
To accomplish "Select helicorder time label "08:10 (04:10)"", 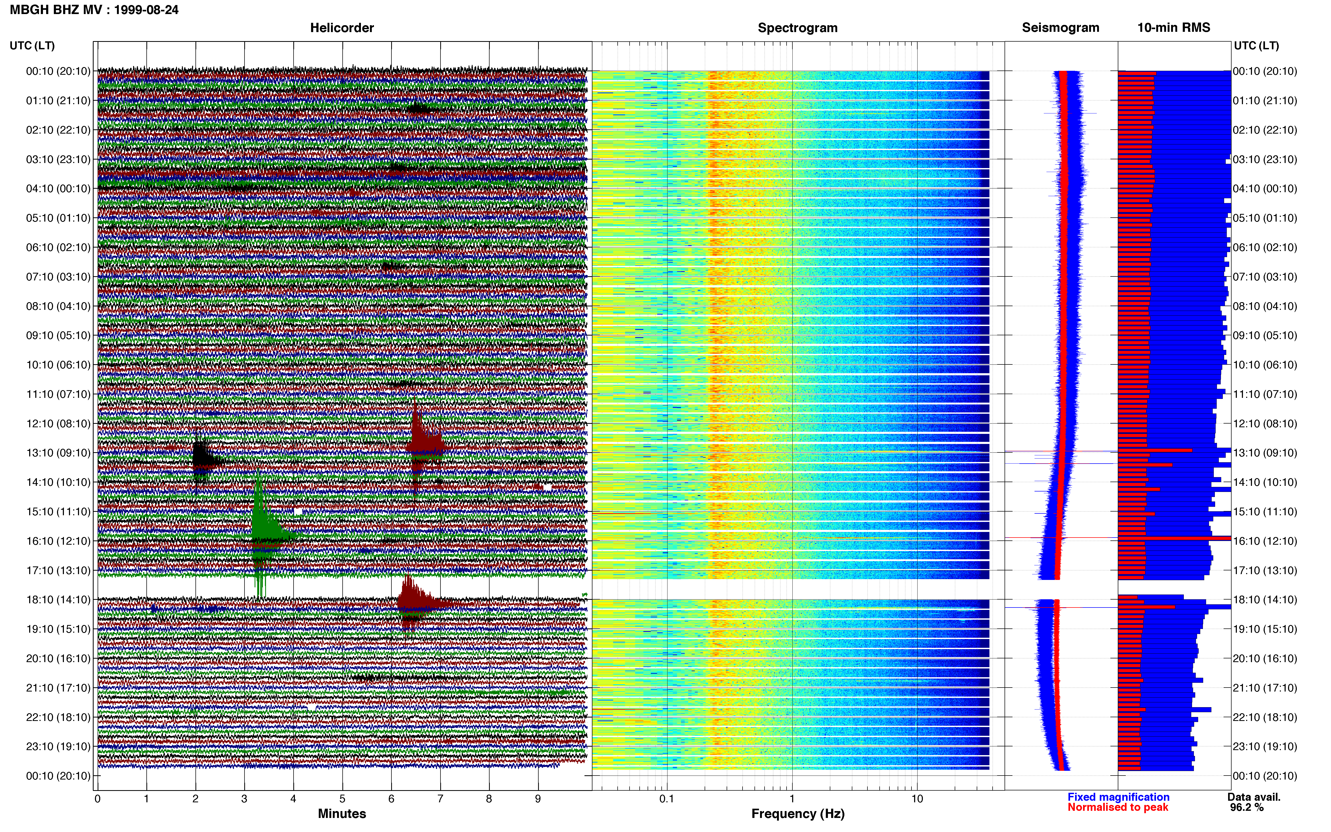I will (58, 306).
